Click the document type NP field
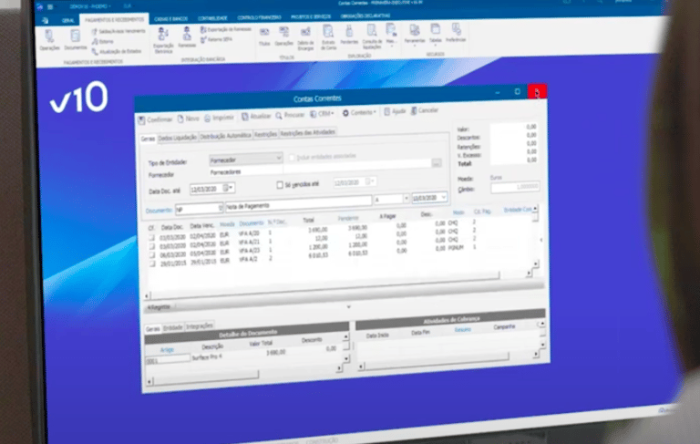This screenshot has width=700, height=444. 199,209
